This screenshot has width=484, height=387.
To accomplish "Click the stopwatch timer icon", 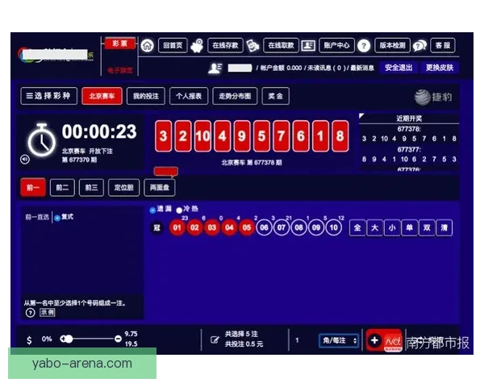I will 42,140.
